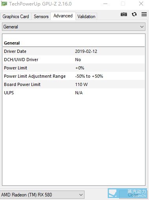Open the AMD Radeon RX 580 GPU selector
This screenshot has width=149, height=200.
(x=42, y=195)
